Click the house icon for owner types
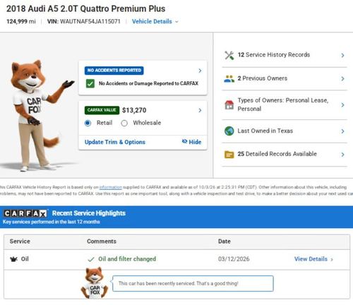Image resolution: width=353 pixels, height=305 pixels. (x=229, y=104)
